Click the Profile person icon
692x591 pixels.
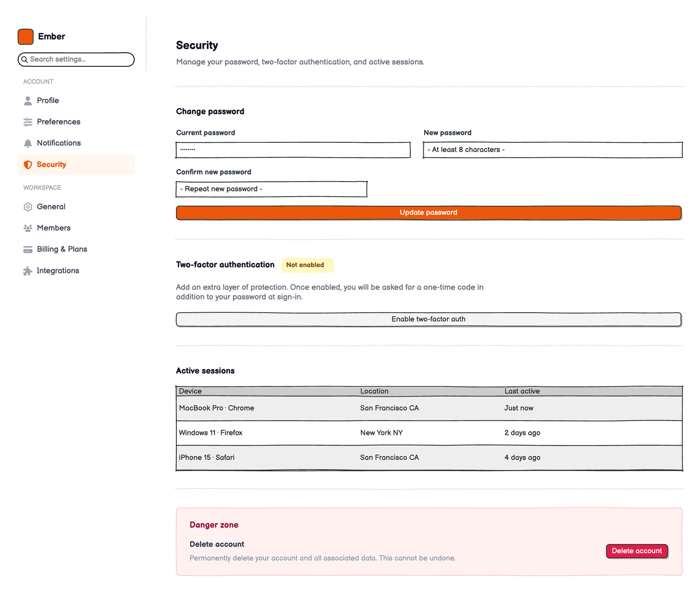tap(28, 100)
